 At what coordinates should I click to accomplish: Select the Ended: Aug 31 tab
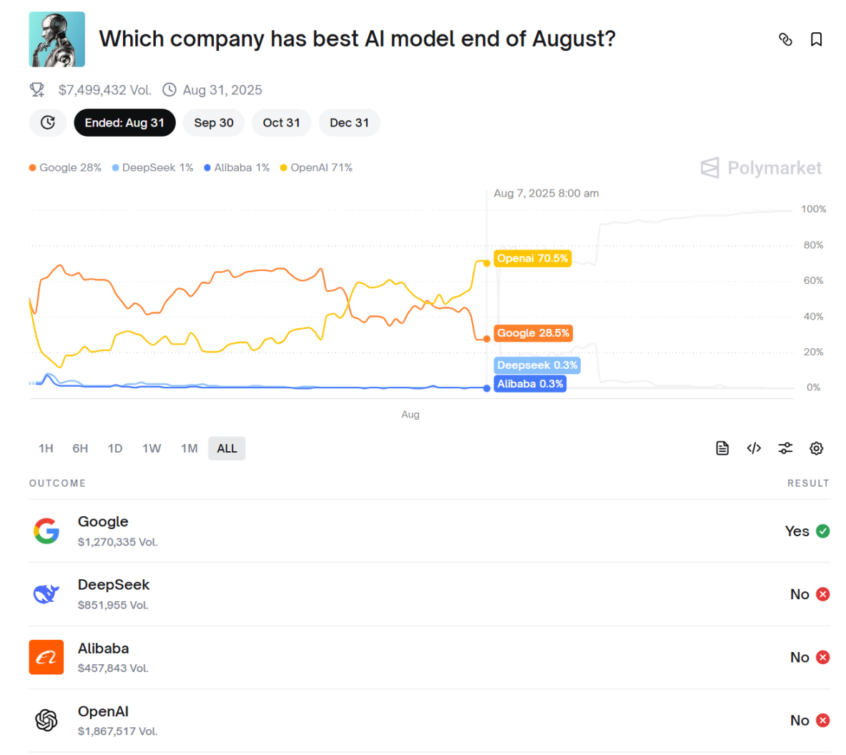click(x=124, y=122)
